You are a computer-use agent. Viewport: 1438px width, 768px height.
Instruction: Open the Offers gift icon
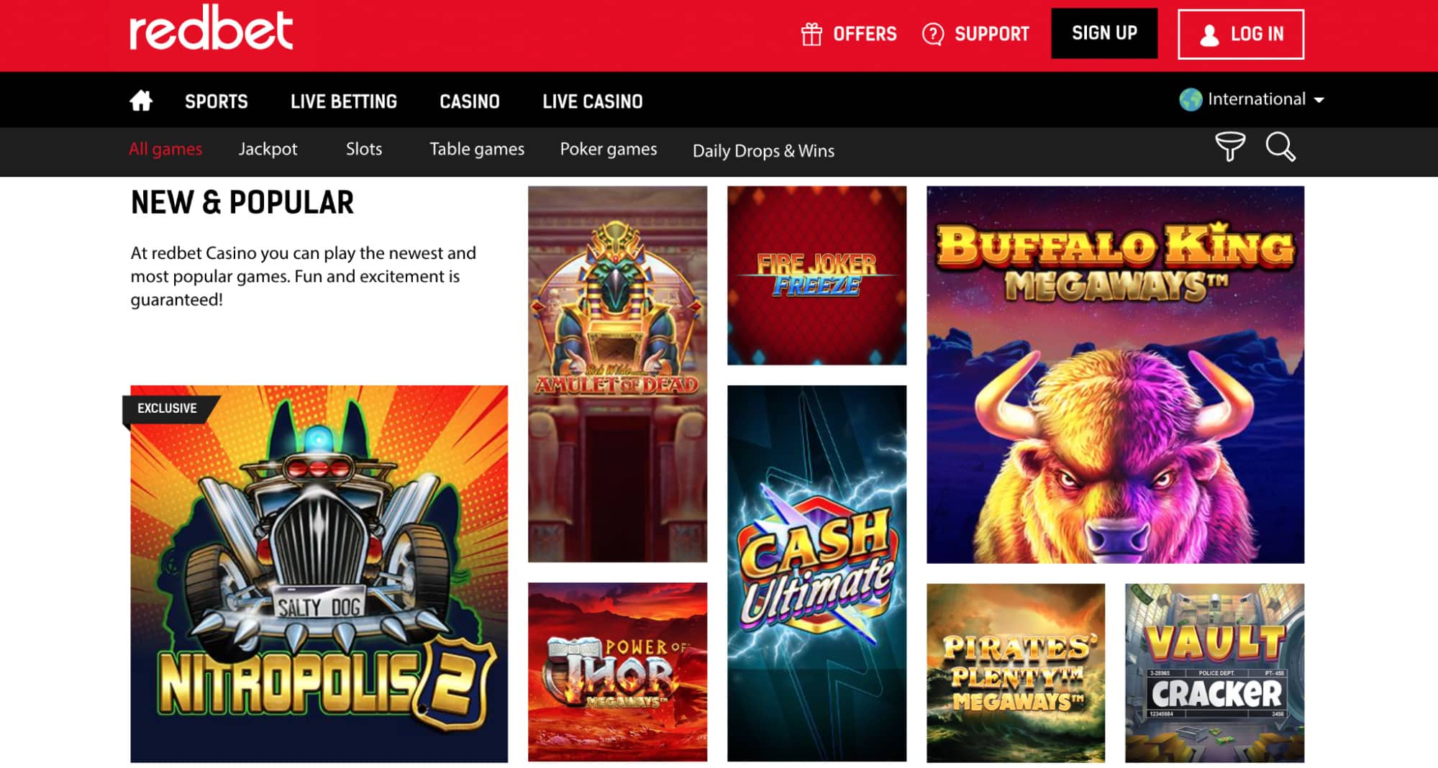811,33
